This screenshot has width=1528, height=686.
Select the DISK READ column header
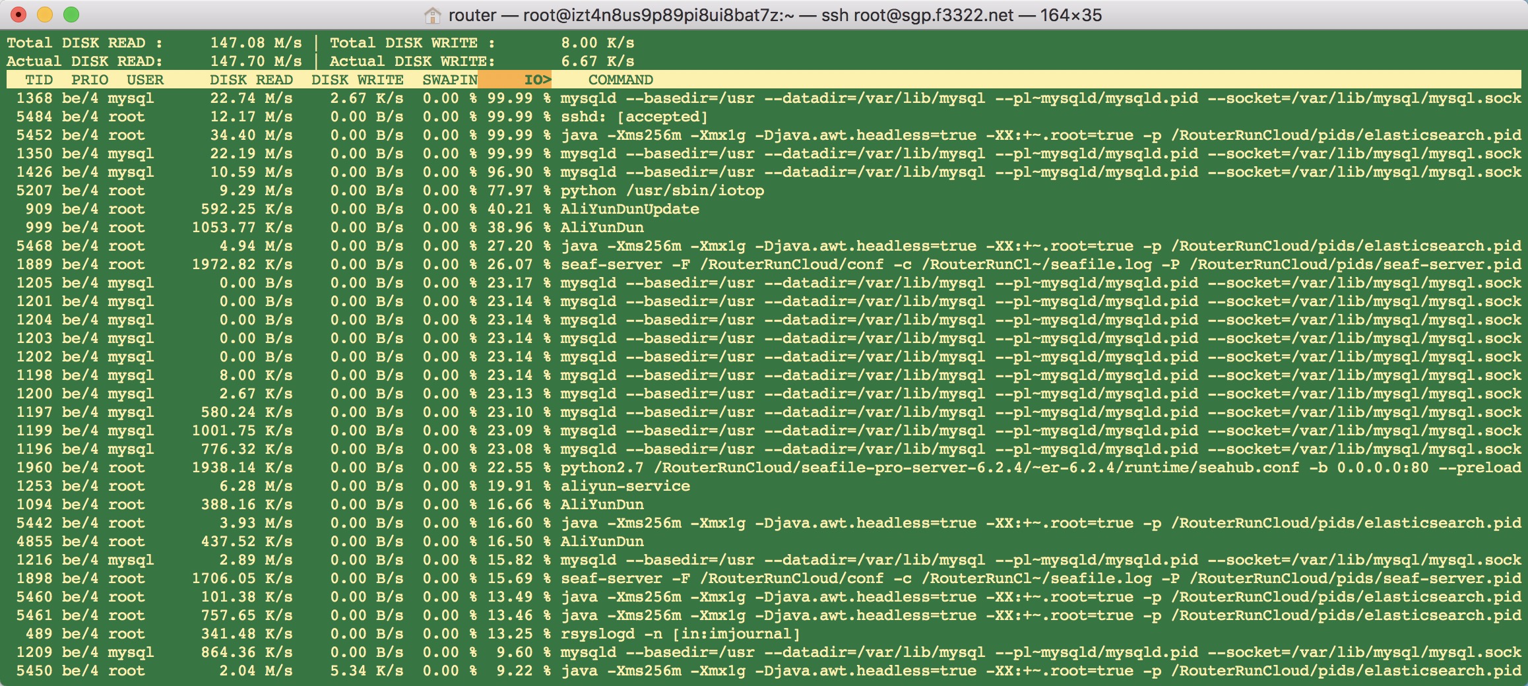[251, 80]
